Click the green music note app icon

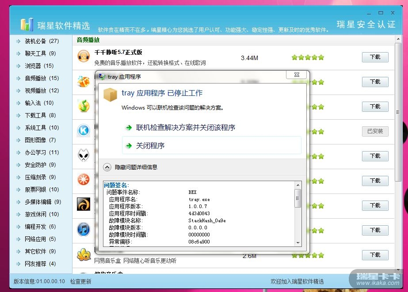point(84,106)
